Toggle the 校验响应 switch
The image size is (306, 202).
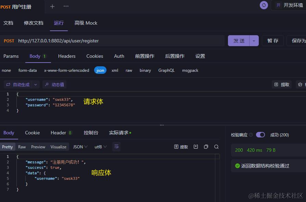(x=260, y=135)
